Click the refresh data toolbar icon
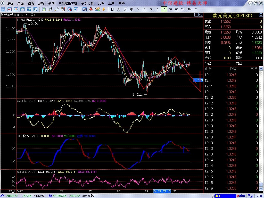 click(44, 9)
